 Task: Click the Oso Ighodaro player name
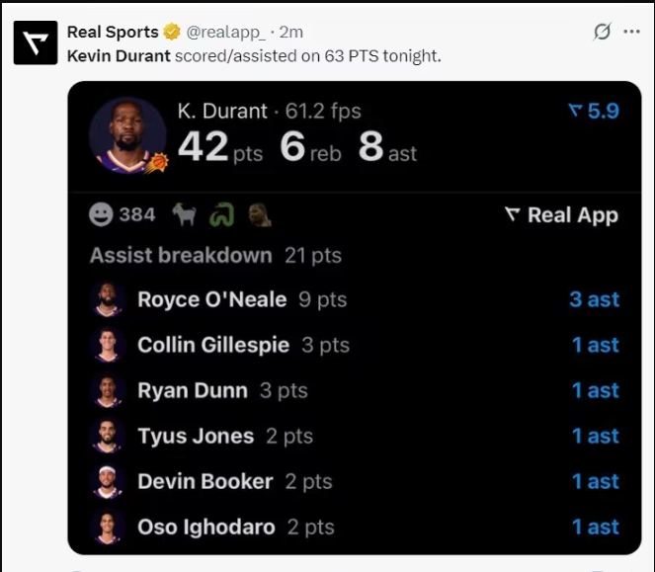click(205, 527)
